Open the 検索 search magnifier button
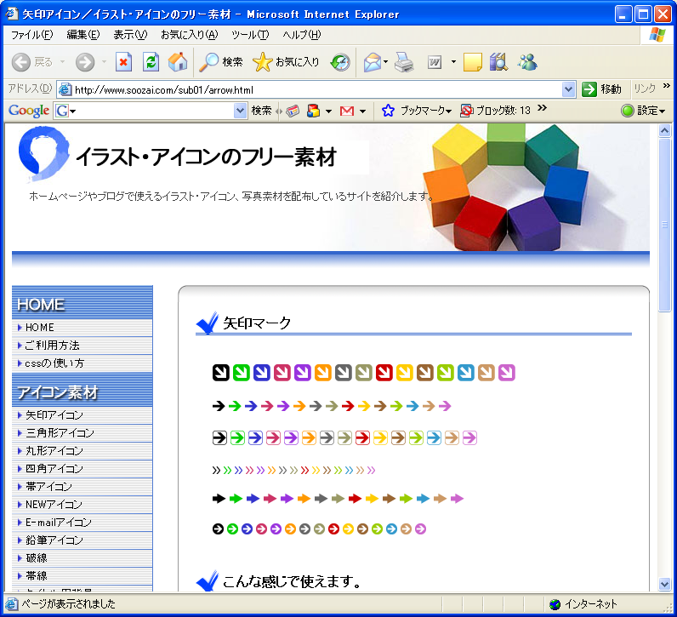Image resolution: width=677 pixels, height=617 pixels. (x=220, y=62)
